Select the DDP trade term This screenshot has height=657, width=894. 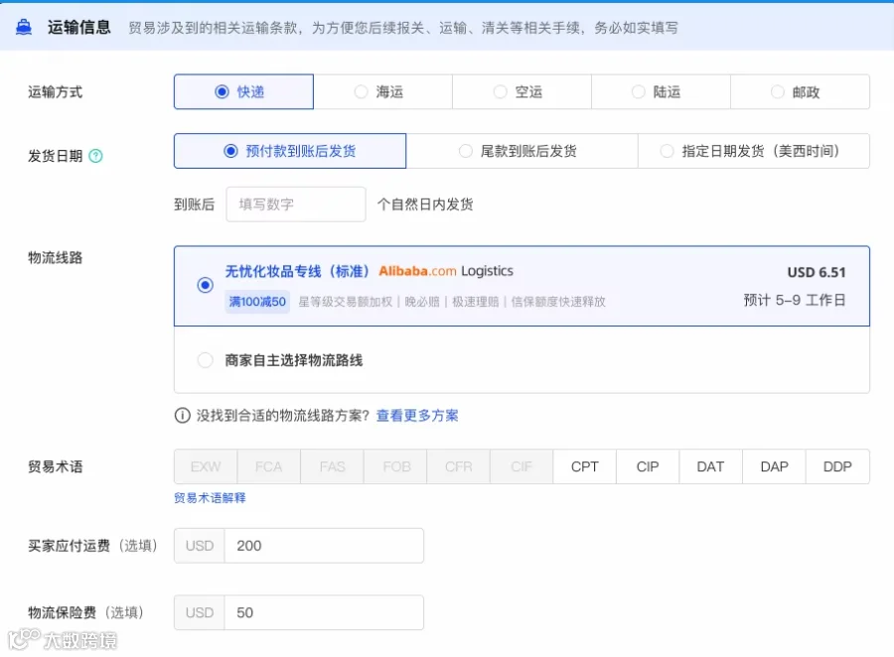click(x=837, y=466)
